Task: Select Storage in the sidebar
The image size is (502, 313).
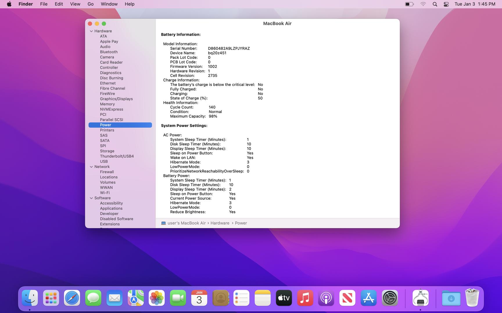Action: point(107,151)
